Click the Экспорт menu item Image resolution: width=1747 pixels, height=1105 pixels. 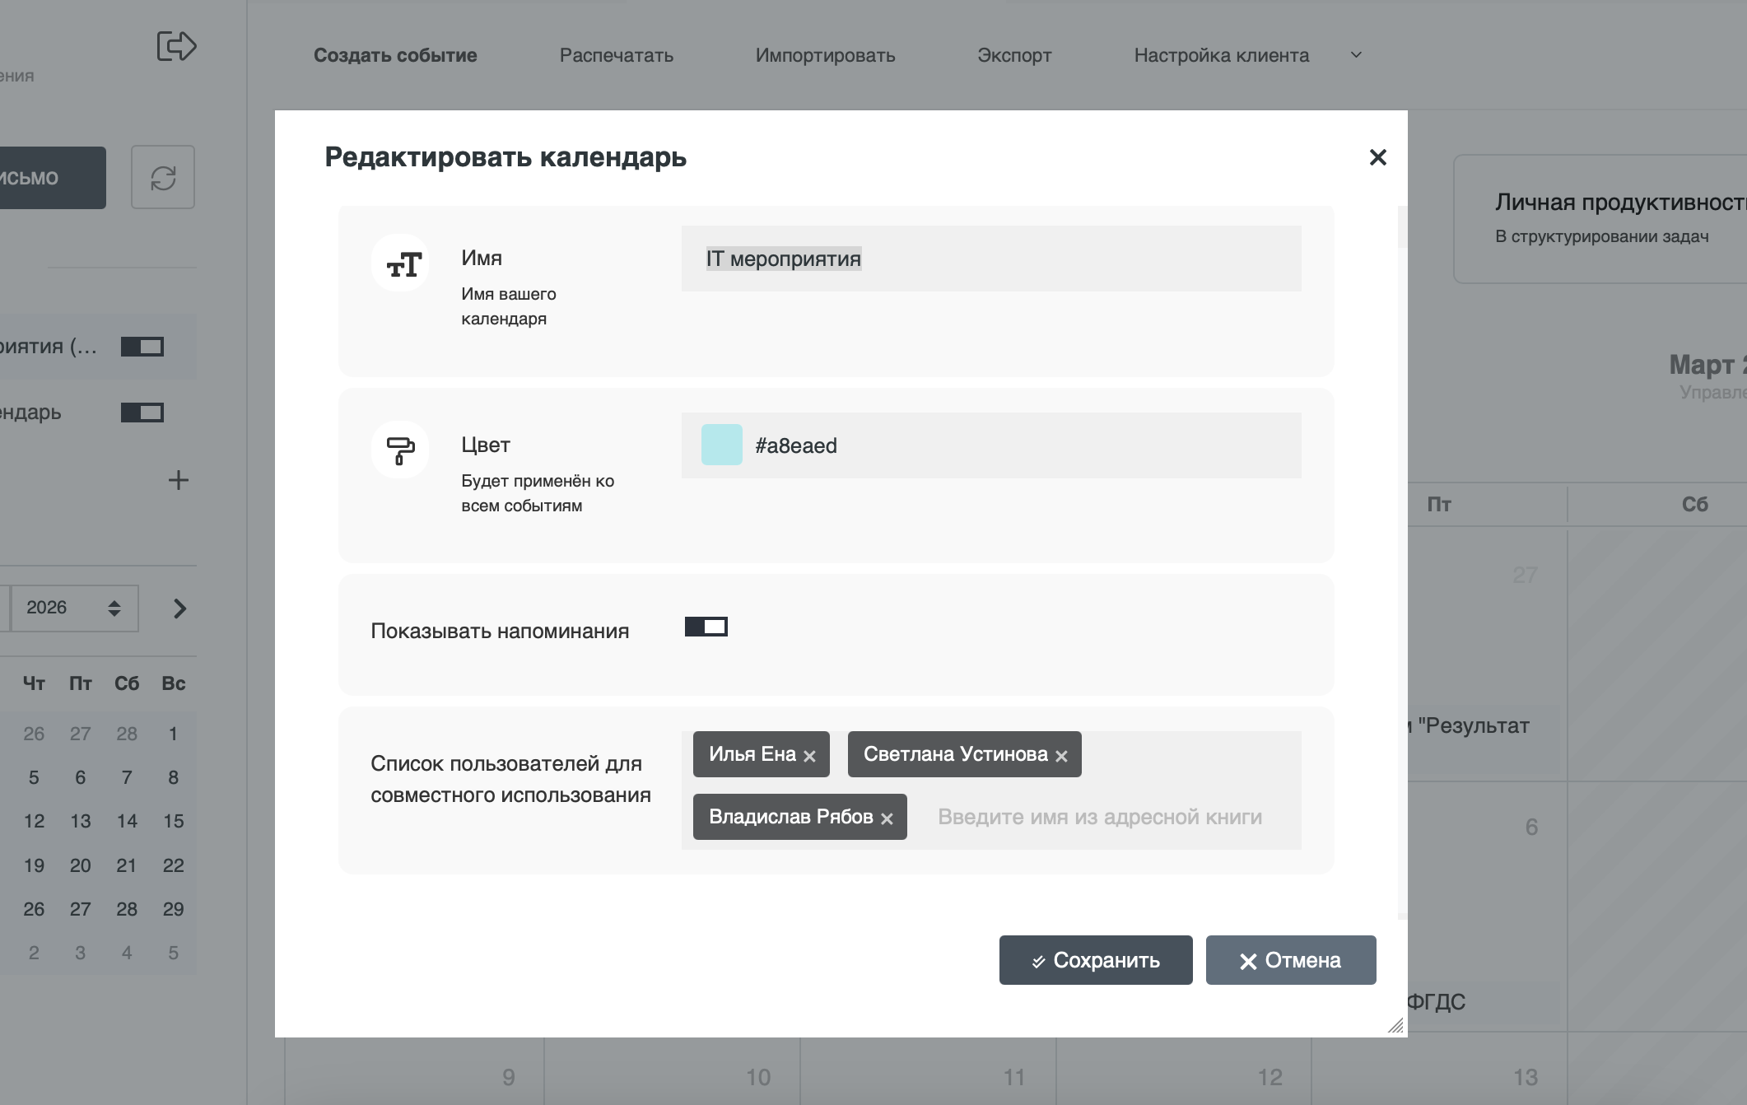point(1014,55)
